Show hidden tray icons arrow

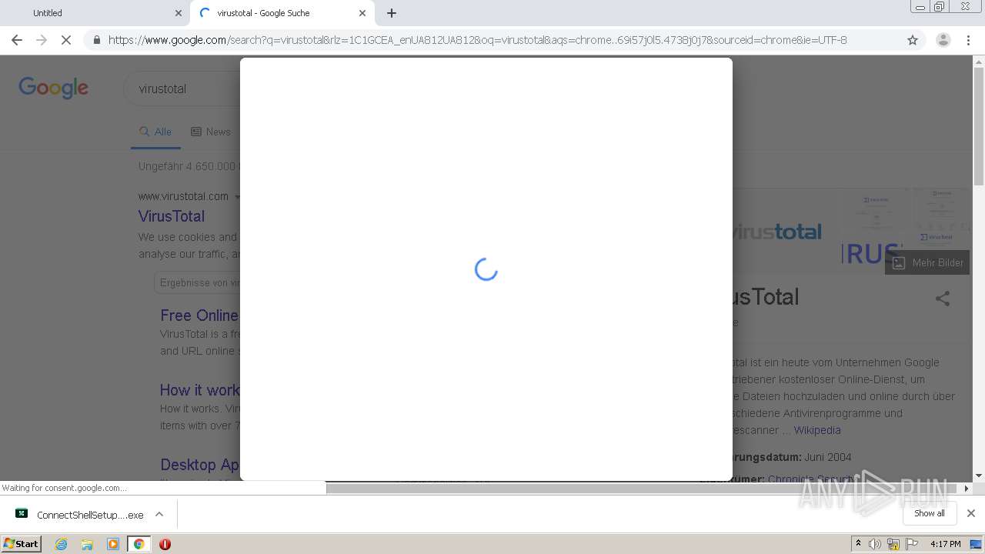click(x=858, y=544)
